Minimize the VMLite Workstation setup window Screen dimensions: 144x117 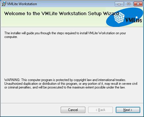(x=119, y=4)
